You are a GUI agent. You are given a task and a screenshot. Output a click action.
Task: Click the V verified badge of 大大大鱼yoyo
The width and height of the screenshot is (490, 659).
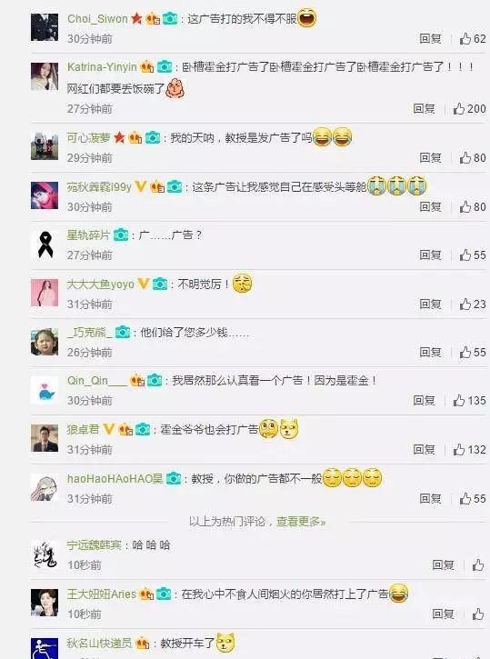144,284
